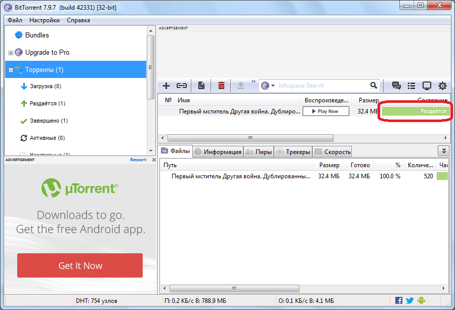Sort files by % column header

click(388, 165)
